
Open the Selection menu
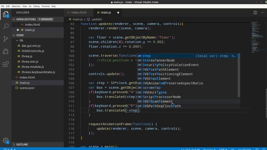16,6
